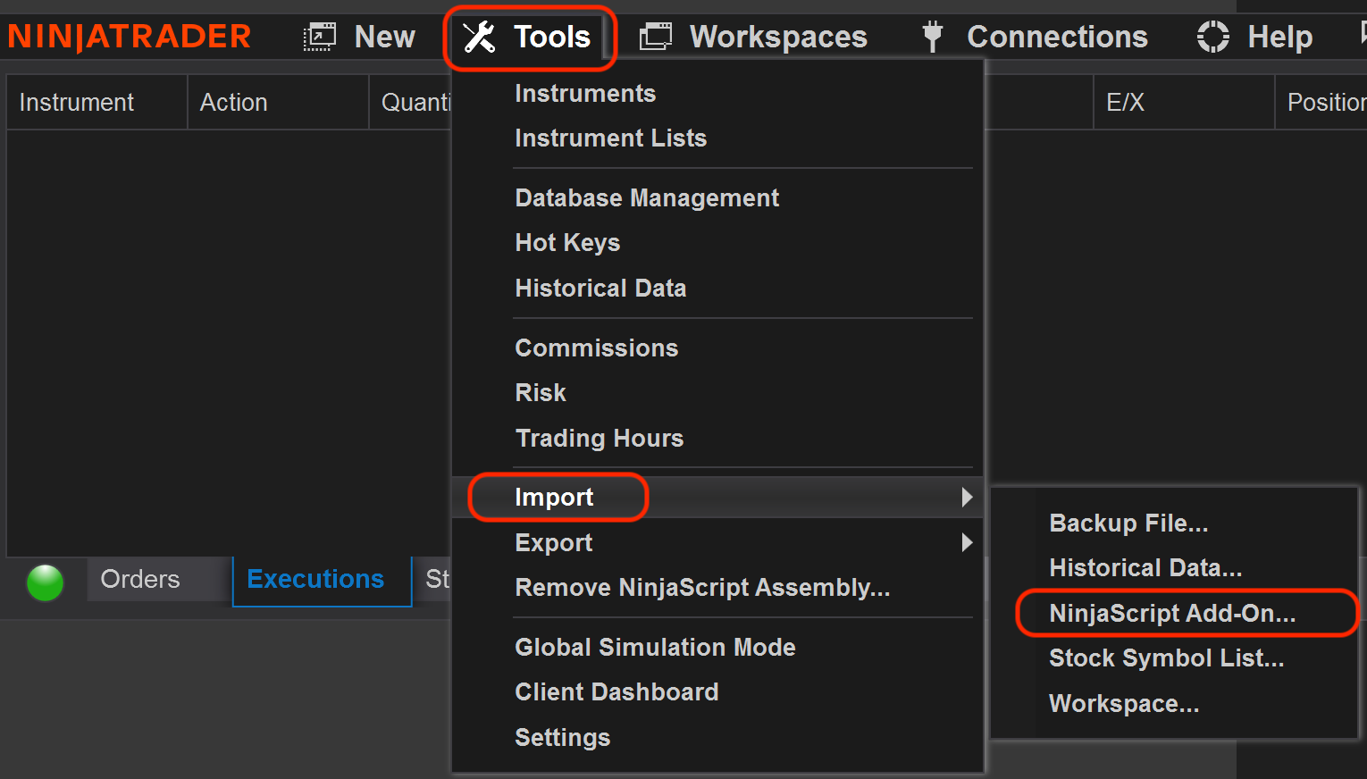Choose Hot Keys from Tools menu
This screenshot has width=1367, height=779.
[x=567, y=243]
